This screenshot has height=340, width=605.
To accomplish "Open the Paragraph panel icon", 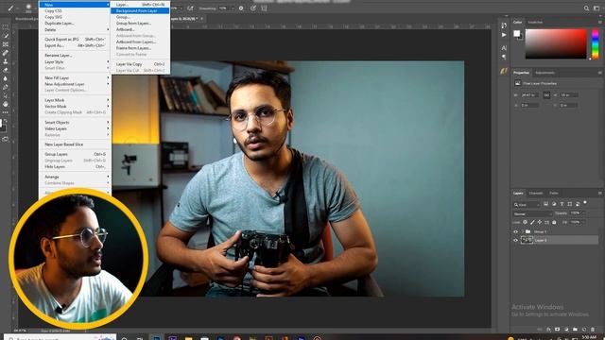I will click(504, 57).
